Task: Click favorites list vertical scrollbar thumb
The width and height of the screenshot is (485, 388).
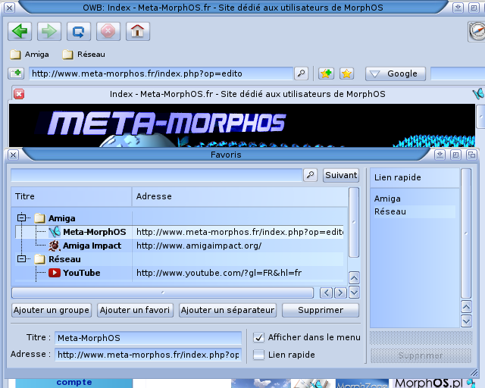Action: [354, 222]
